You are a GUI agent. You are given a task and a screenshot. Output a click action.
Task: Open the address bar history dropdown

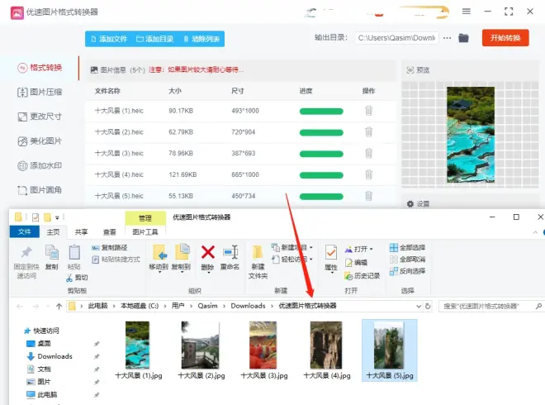[x=419, y=306]
